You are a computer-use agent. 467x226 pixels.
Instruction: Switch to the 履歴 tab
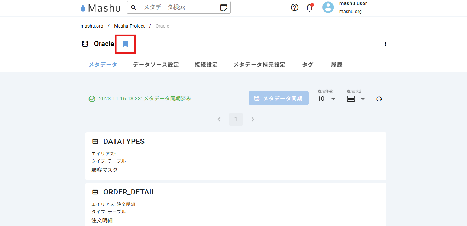click(x=337, y=64)
